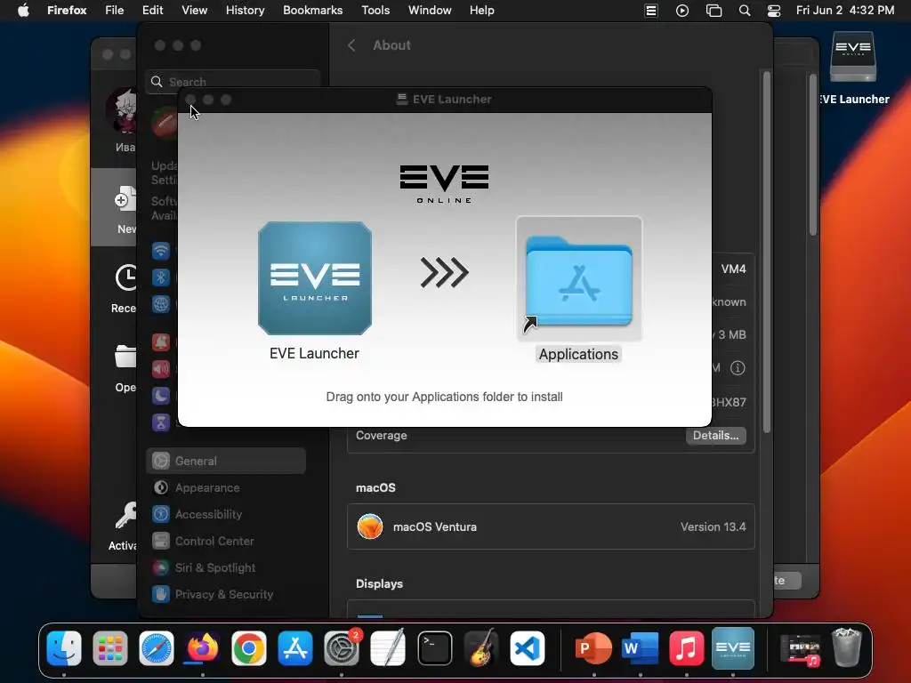Launch Safari from the Dock
Image resolution: width=911 pixels, height=683 pixels.
click(x=157, y=648)
